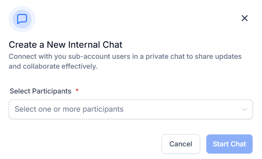The image size is (262, 159).
Task: Begin the conversation with Start Chat
Action: 229,144
